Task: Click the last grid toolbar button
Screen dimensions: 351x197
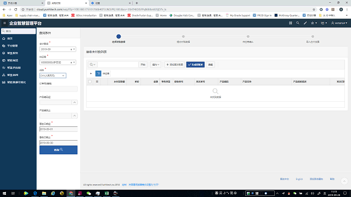Action: [211, 65]
